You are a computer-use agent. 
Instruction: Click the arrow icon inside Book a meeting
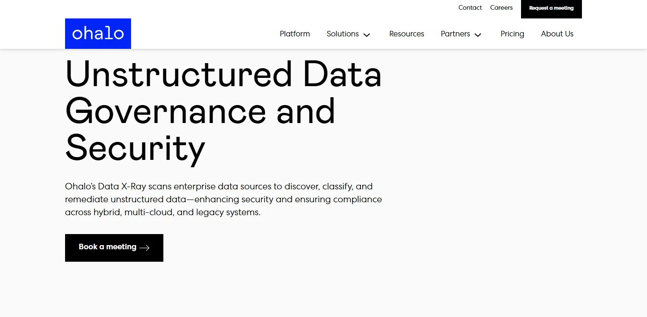coord(145,247)
